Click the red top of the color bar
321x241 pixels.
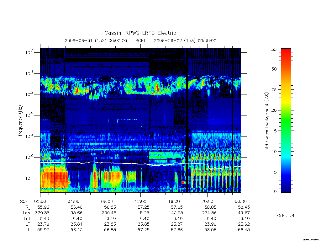(286, 55)
